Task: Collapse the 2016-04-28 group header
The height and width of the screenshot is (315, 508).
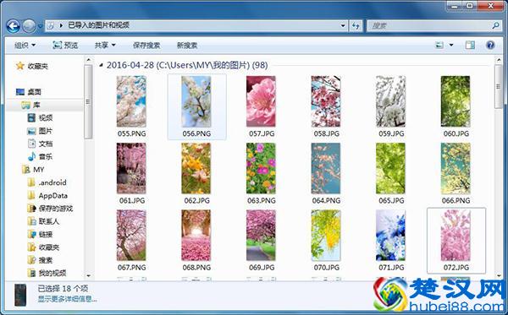Action: coord(101,65)
